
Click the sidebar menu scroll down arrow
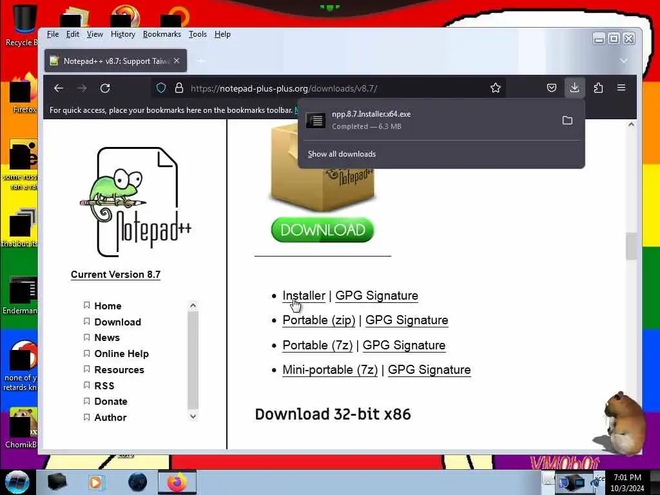(x=193, y=416)
